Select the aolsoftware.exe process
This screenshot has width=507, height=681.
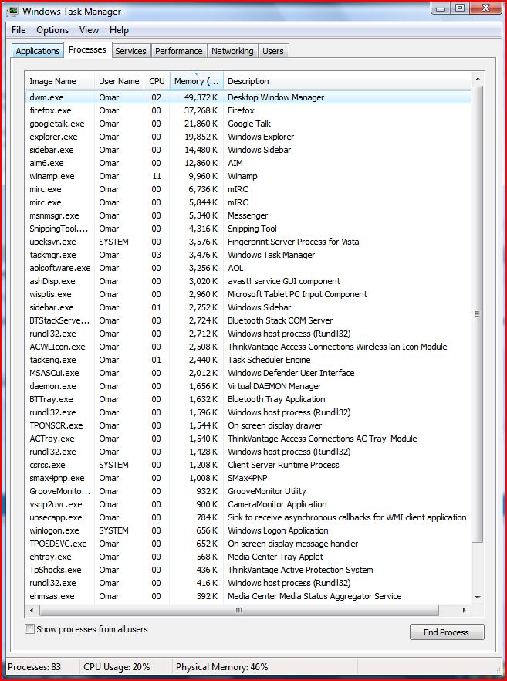(x=248, y=268)
